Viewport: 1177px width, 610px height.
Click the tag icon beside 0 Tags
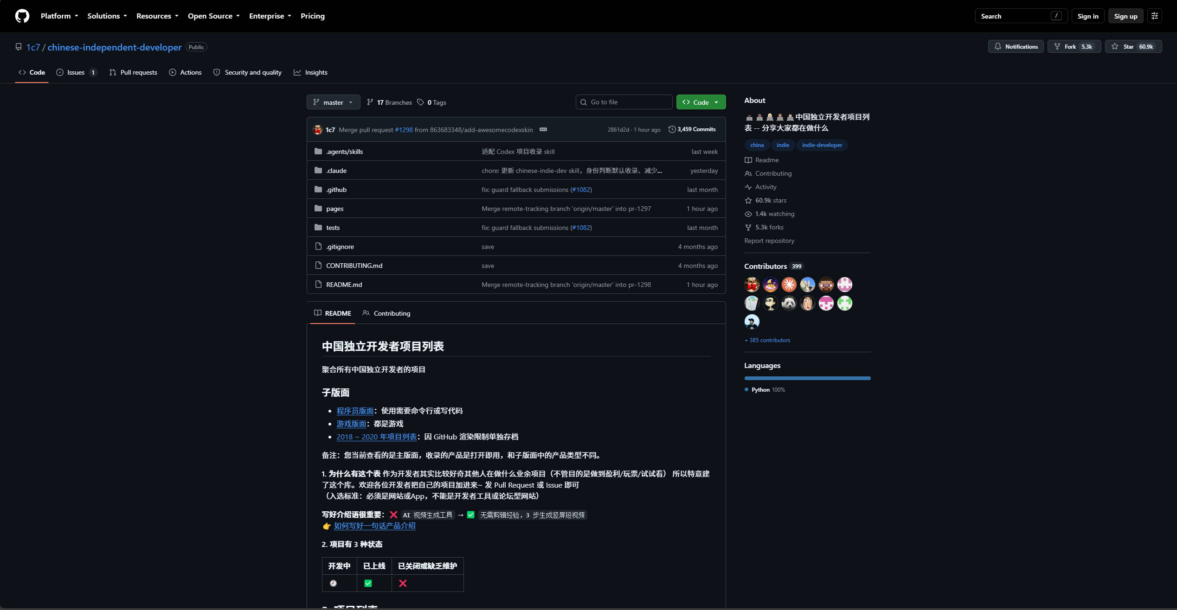pyautogui.click(x=420, y=102)
